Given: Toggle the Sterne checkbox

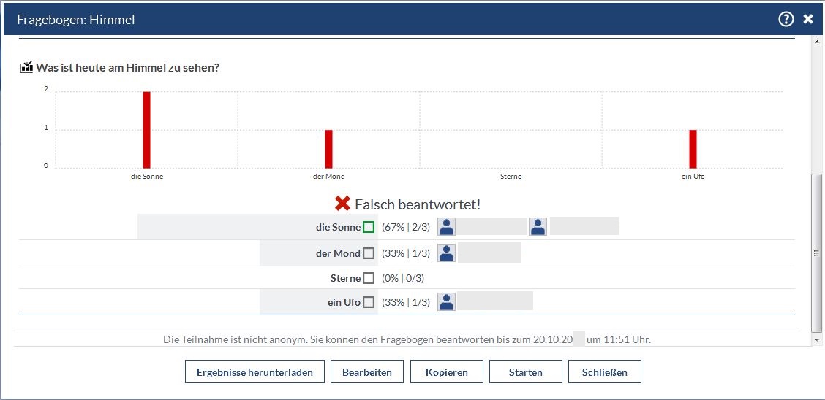Looking at the screenshot, I should click(369, 278).
